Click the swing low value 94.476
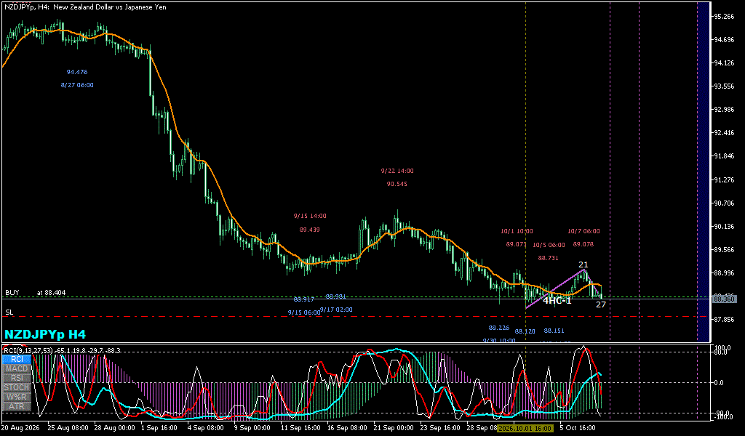 coord(77,72)
